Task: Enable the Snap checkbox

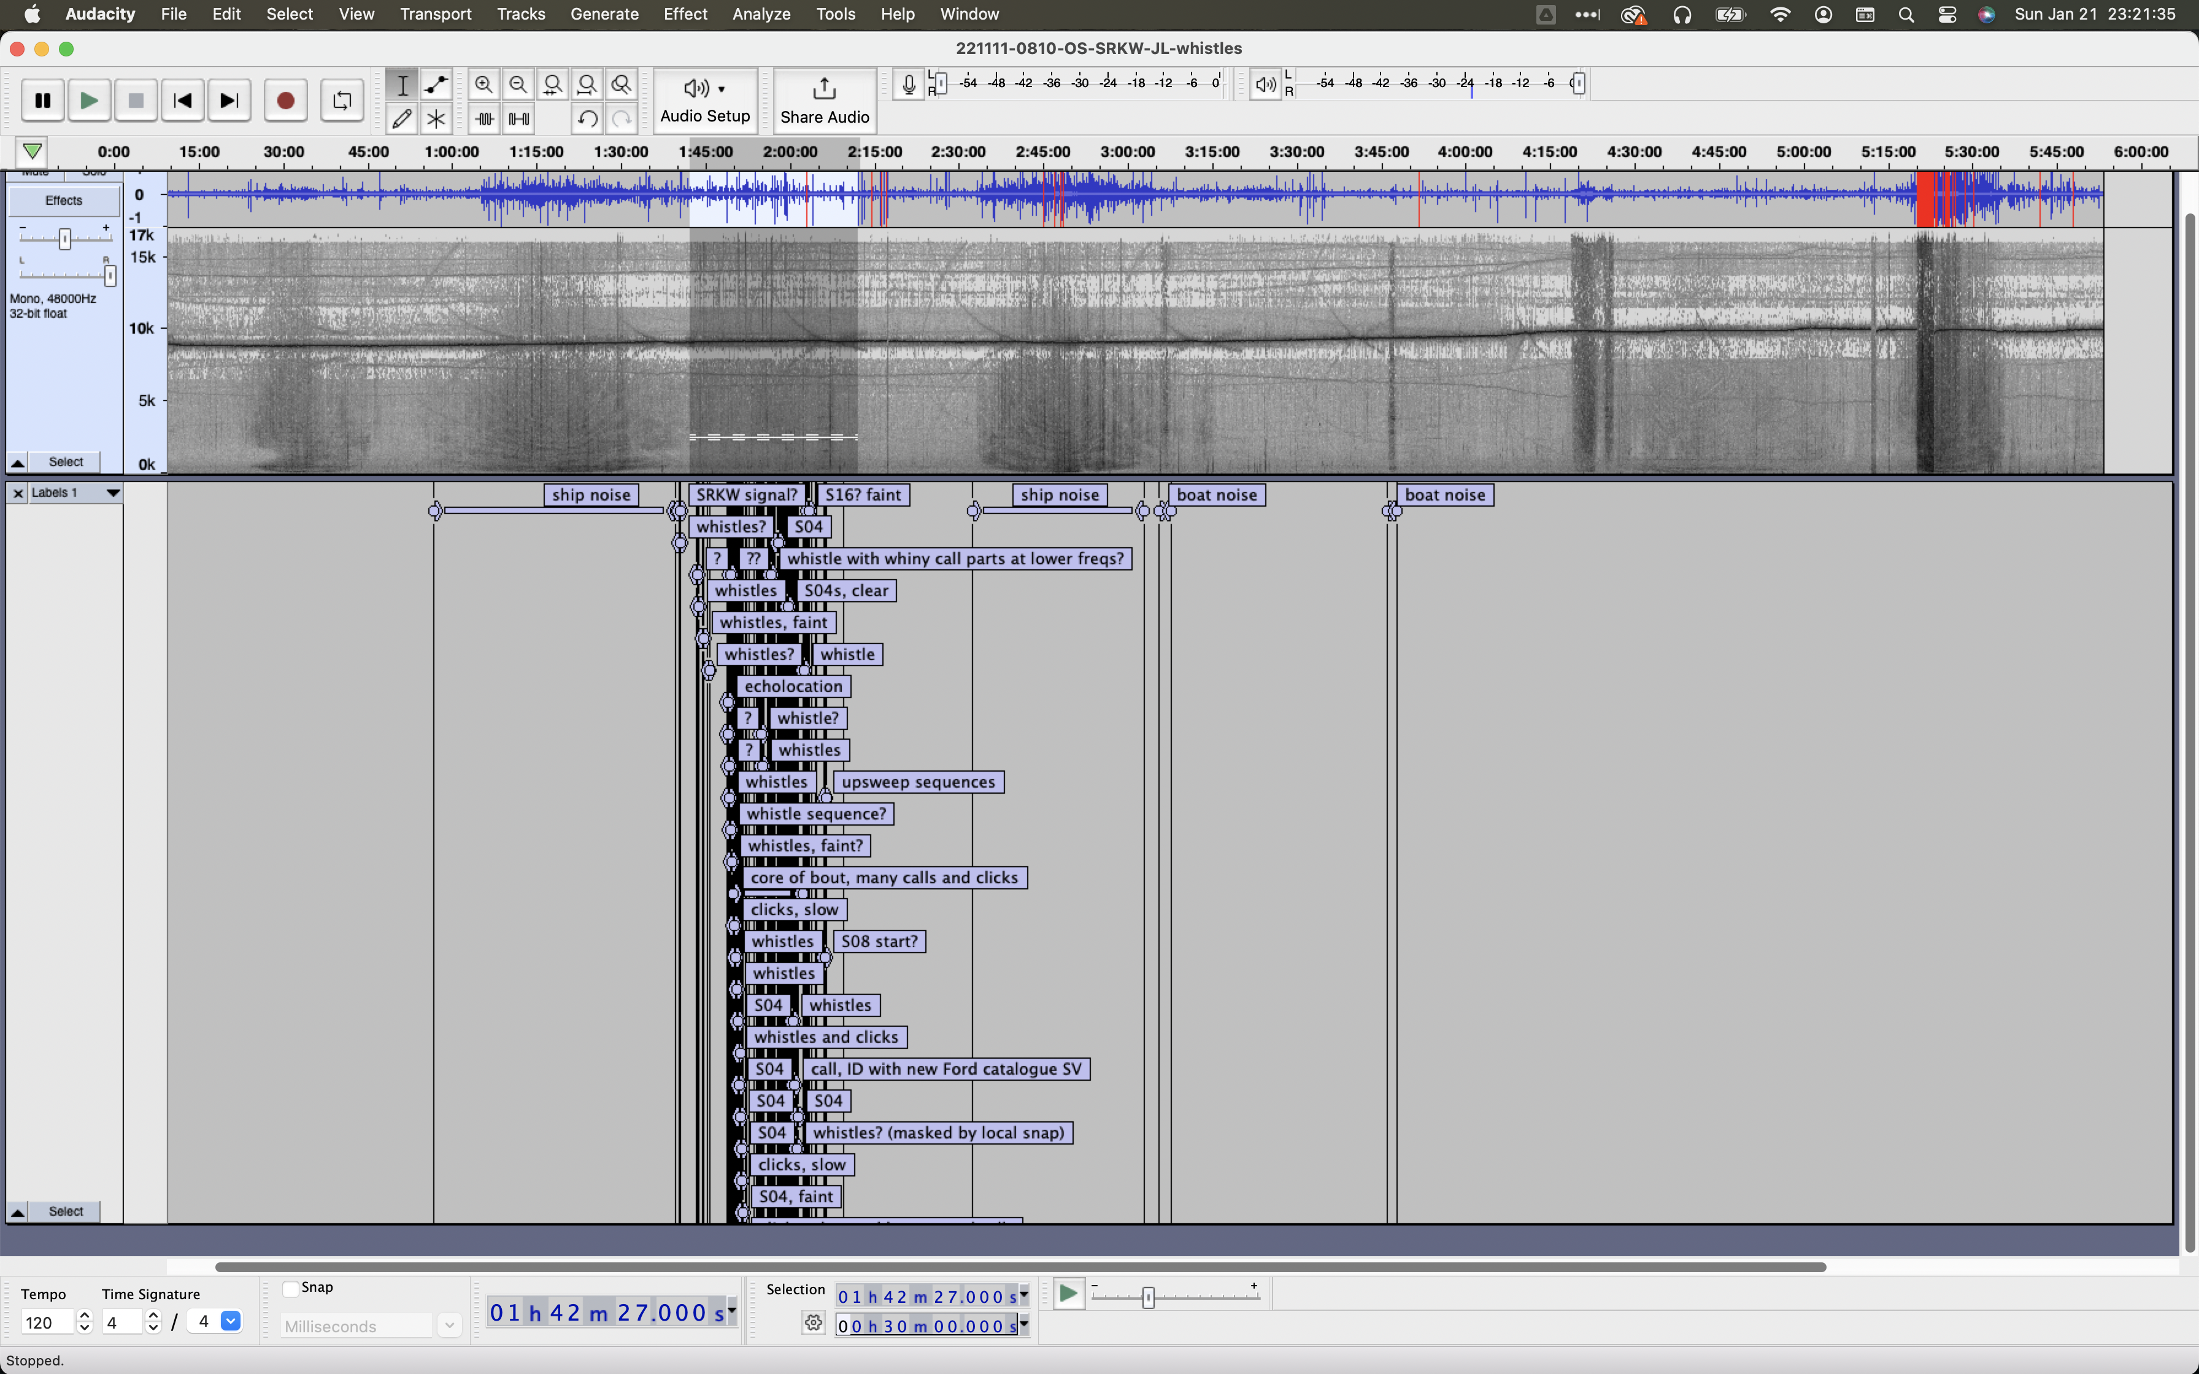Action: point(291,1289)
